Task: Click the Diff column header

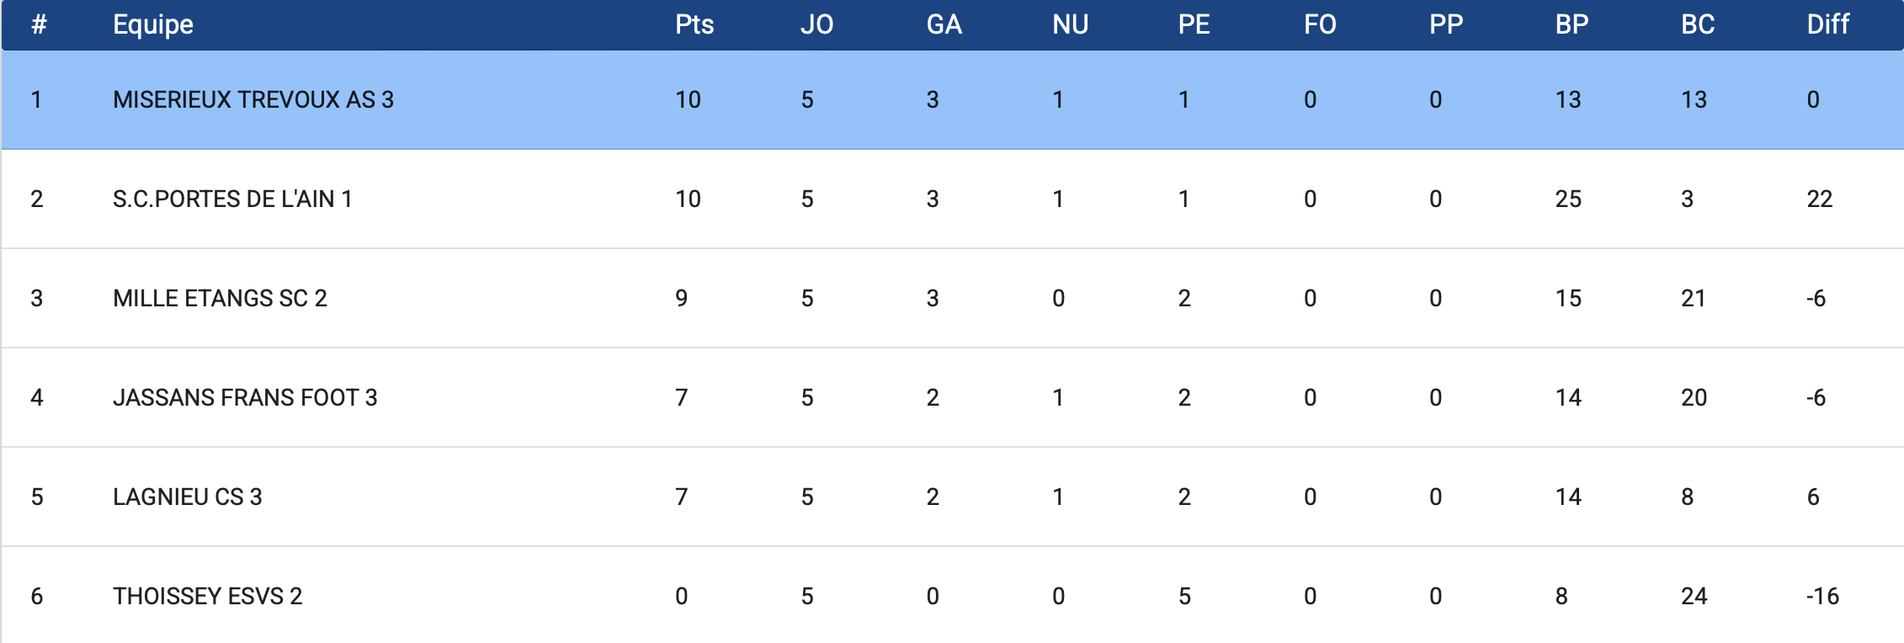Action: [1827, 24]
